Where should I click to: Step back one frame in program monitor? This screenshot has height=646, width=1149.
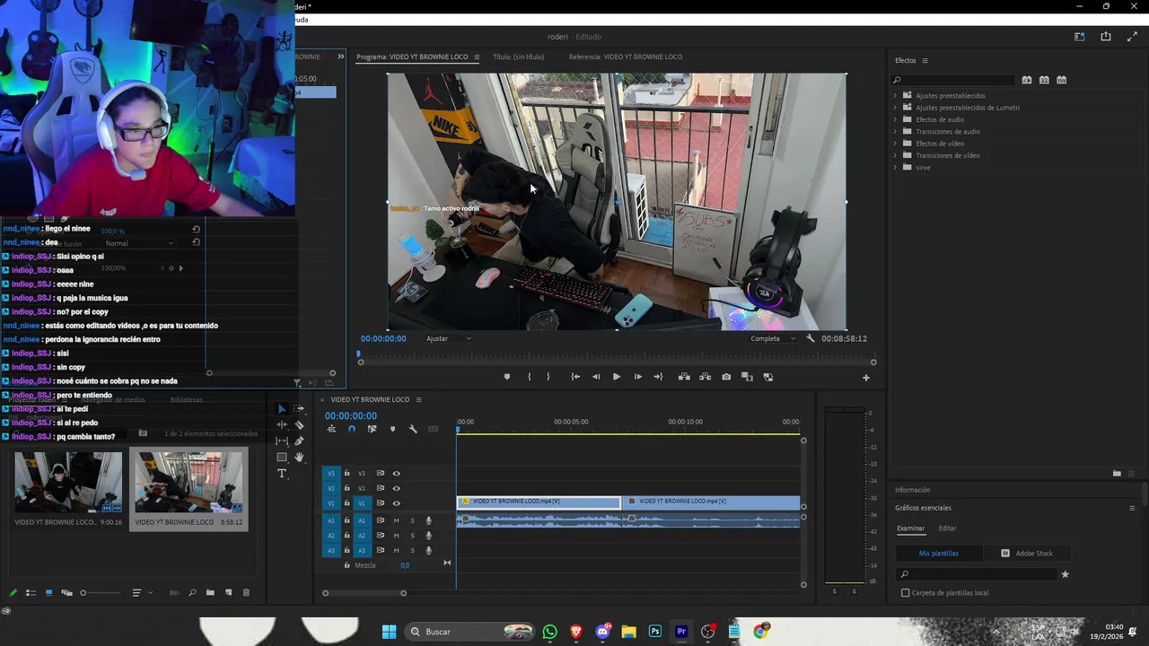[596, 377]
